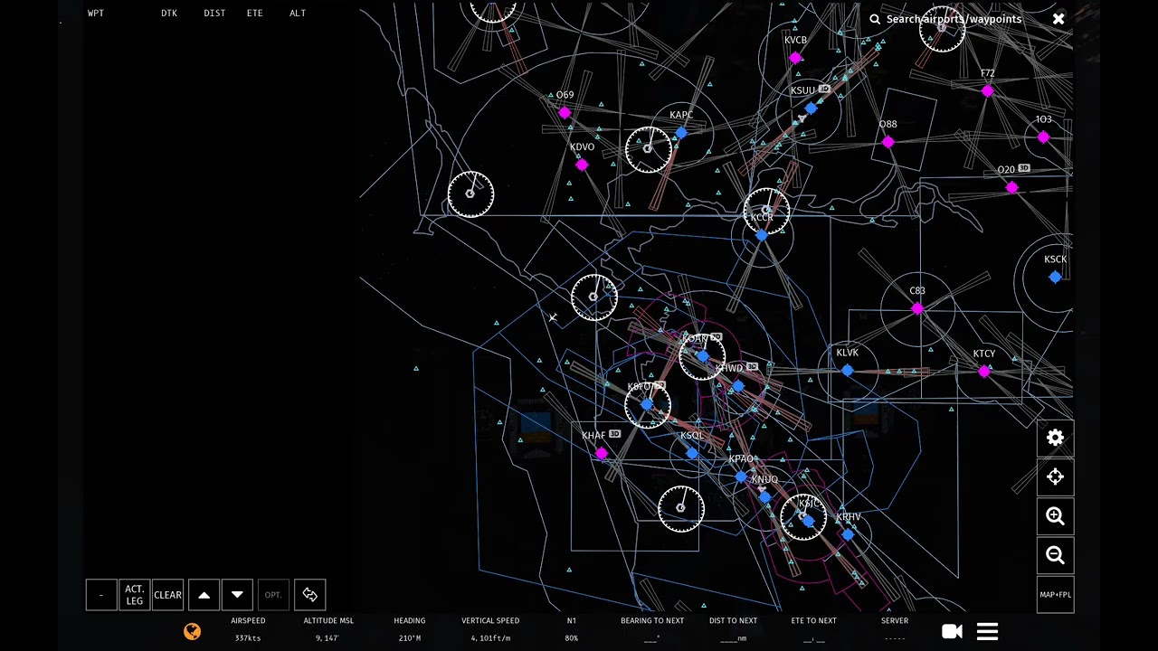Open the camera views icon
This screenshot has width=1158, height=651.
tap(952, 632)
